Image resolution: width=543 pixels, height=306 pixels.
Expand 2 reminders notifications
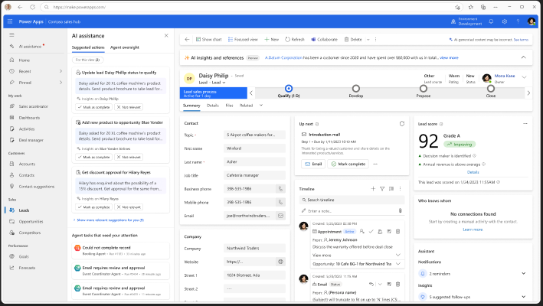pyautogui.click(x=523, y=274)
